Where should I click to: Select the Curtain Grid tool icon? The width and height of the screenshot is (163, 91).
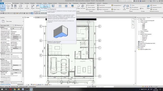click(x=60, y=6)
